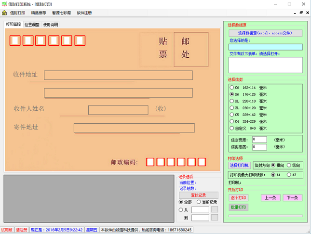
Task: Click the first 收件地址 text box
Action: click(x=118, y=75)
